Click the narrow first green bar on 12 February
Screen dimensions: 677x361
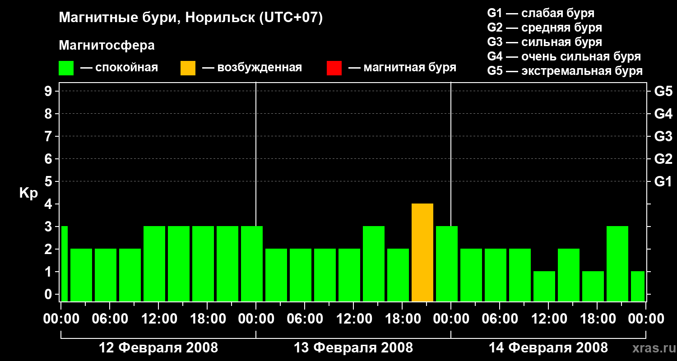64,264
